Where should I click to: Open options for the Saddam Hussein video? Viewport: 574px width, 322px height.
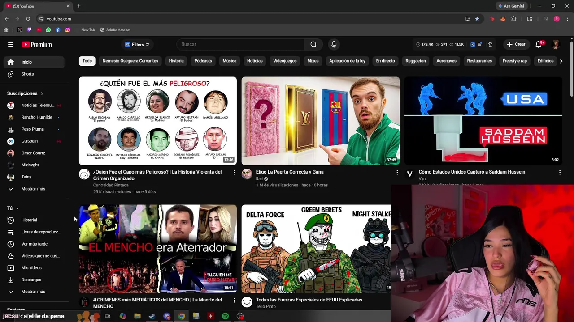click(x=560, y=172)
